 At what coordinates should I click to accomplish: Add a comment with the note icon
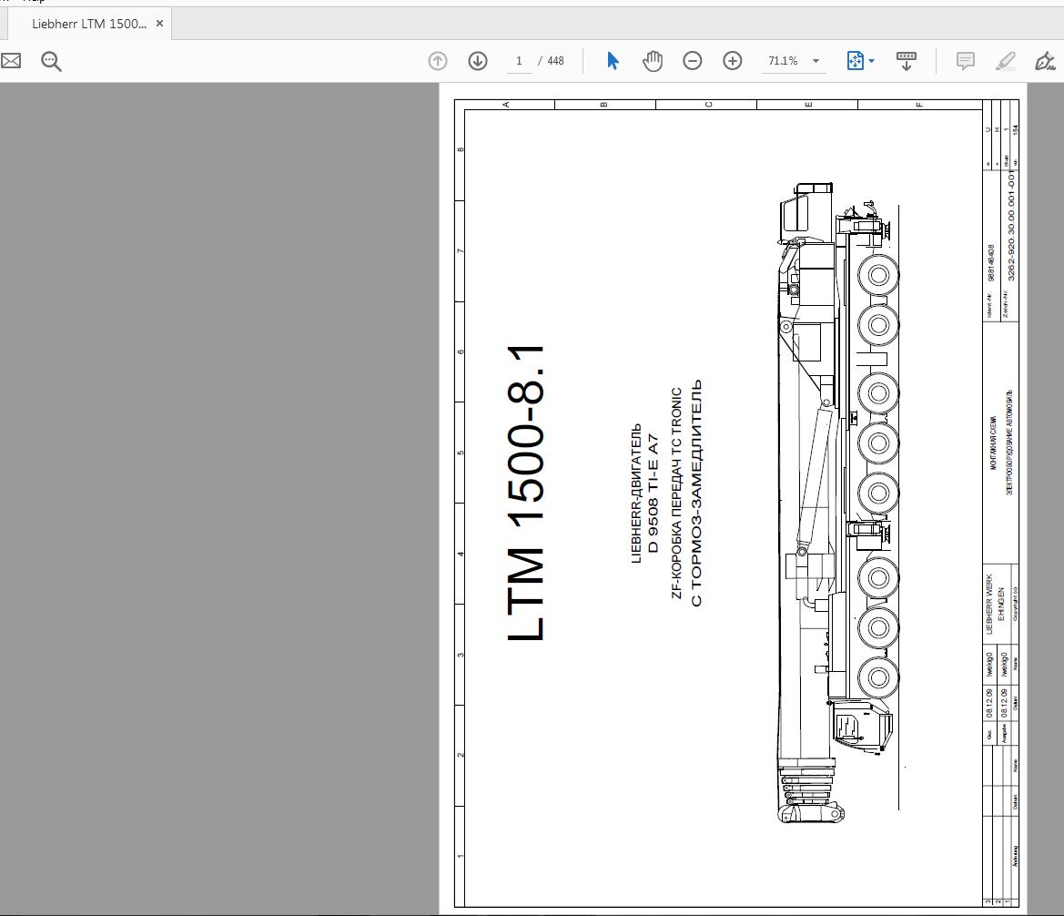[965, 61]
